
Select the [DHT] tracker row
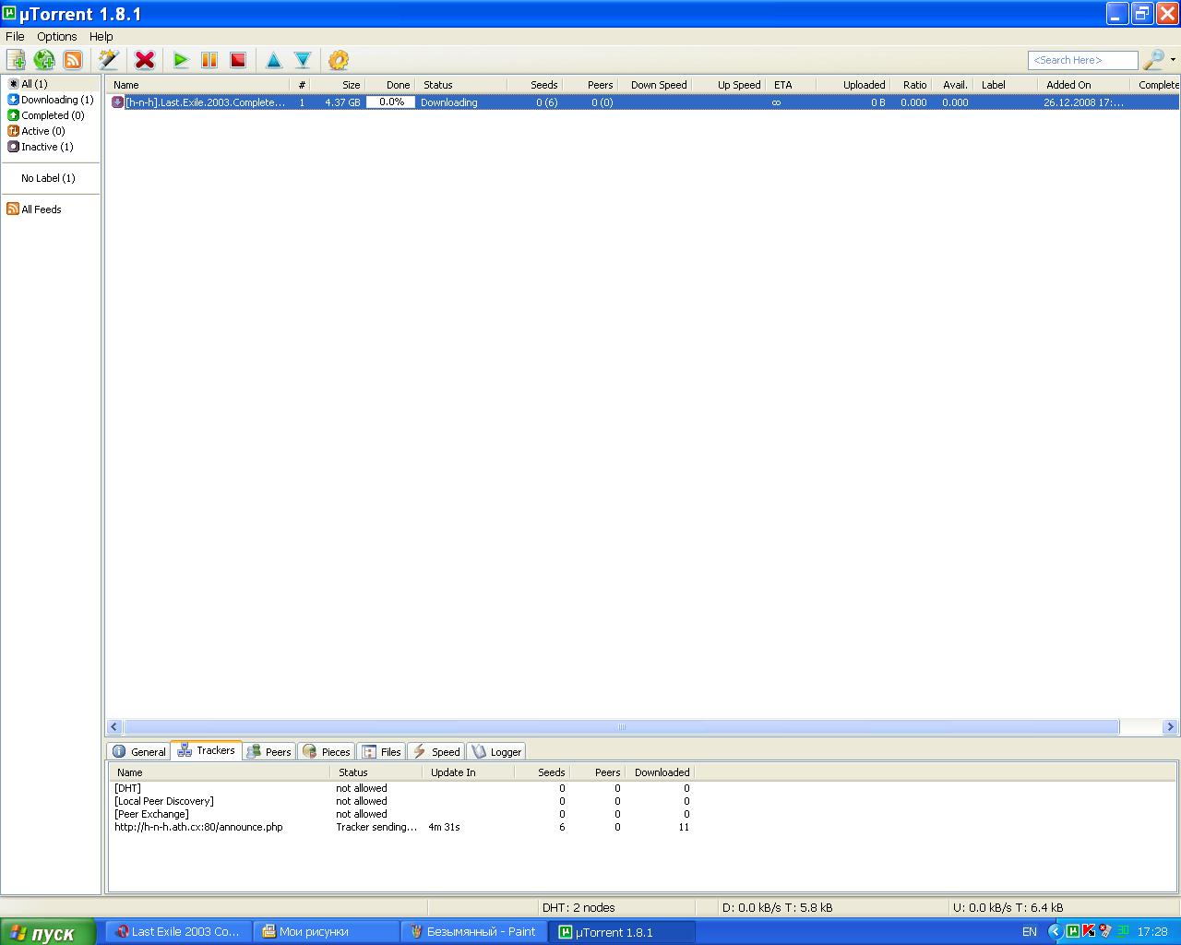(401, 788)
